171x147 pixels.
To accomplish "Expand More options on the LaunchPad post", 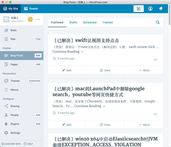I will point(144,125).
